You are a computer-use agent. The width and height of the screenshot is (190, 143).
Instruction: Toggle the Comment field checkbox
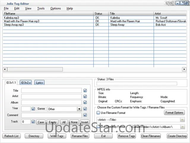85,115
